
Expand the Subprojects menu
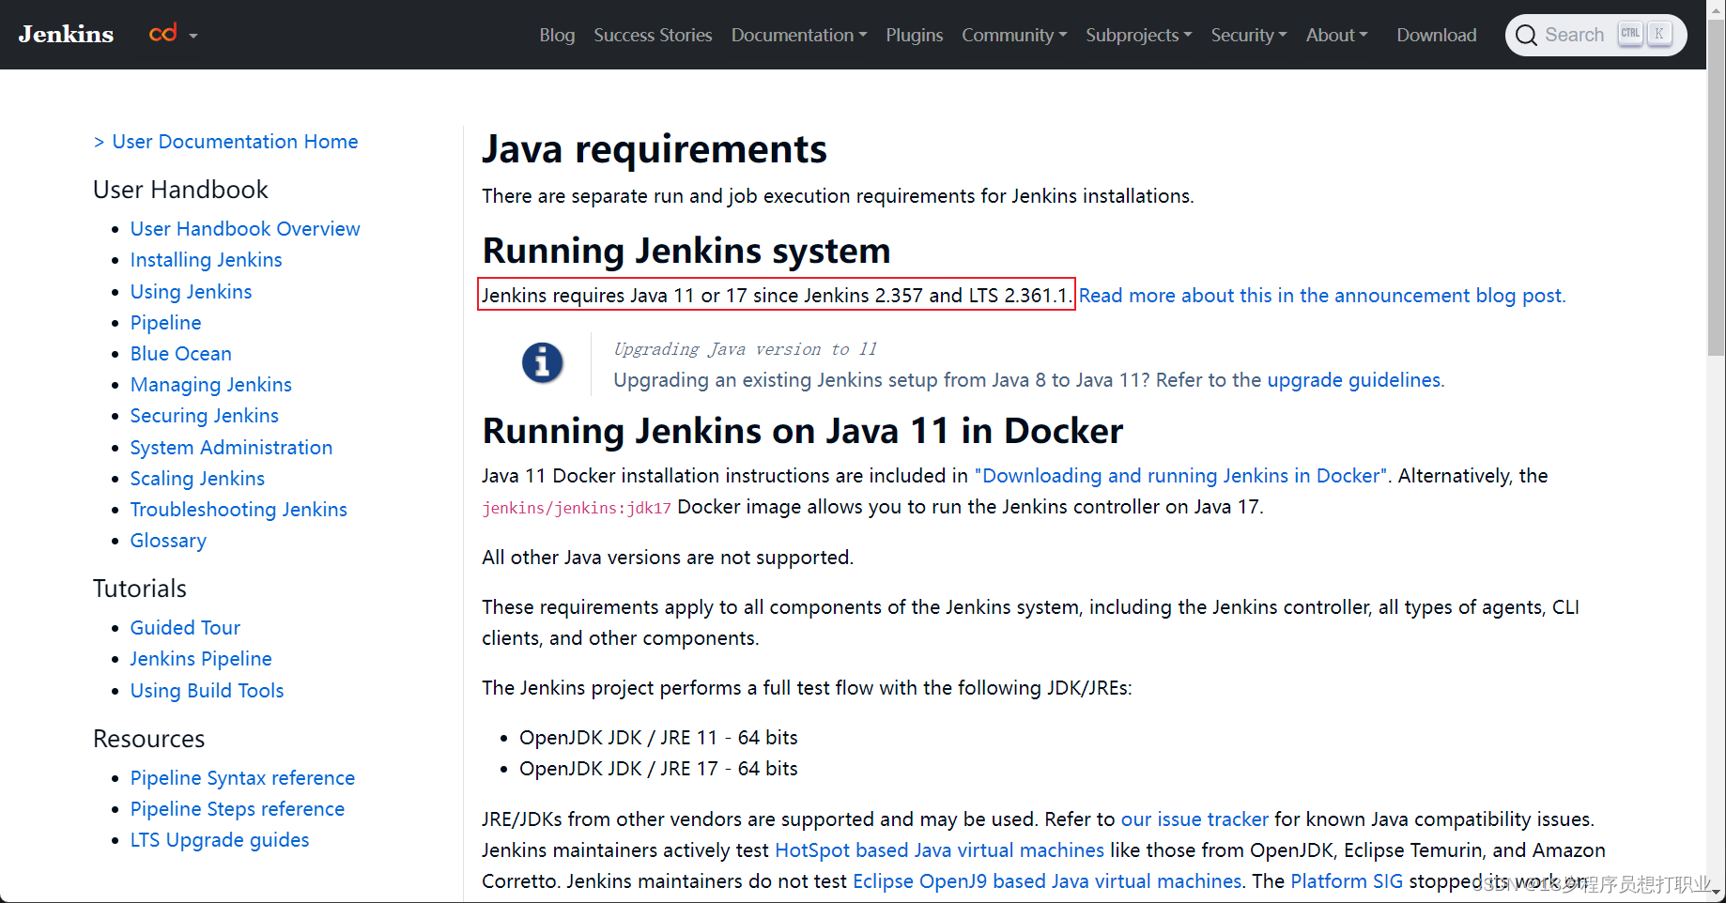pos(1138,35)
